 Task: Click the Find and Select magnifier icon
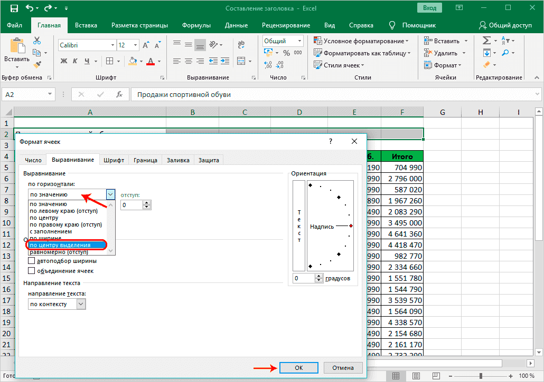click(x=505, y=53)
